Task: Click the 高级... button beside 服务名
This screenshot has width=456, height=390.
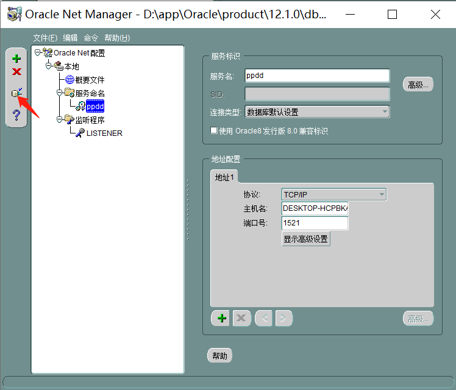Action: pyautogui.click(x=418, y=85)
